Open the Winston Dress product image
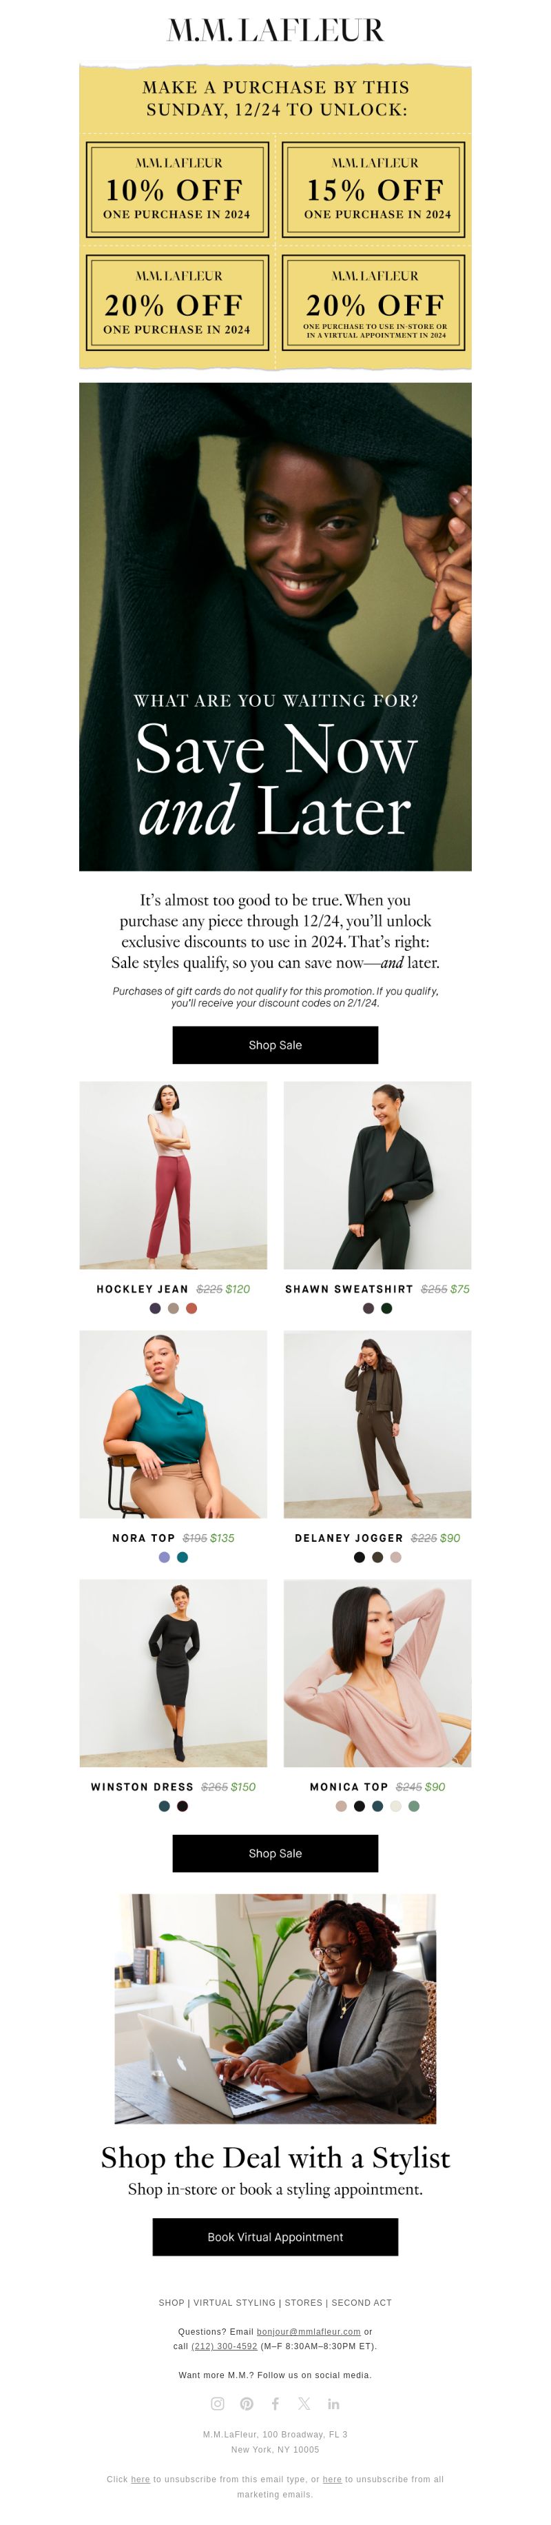 point(174,1672)
